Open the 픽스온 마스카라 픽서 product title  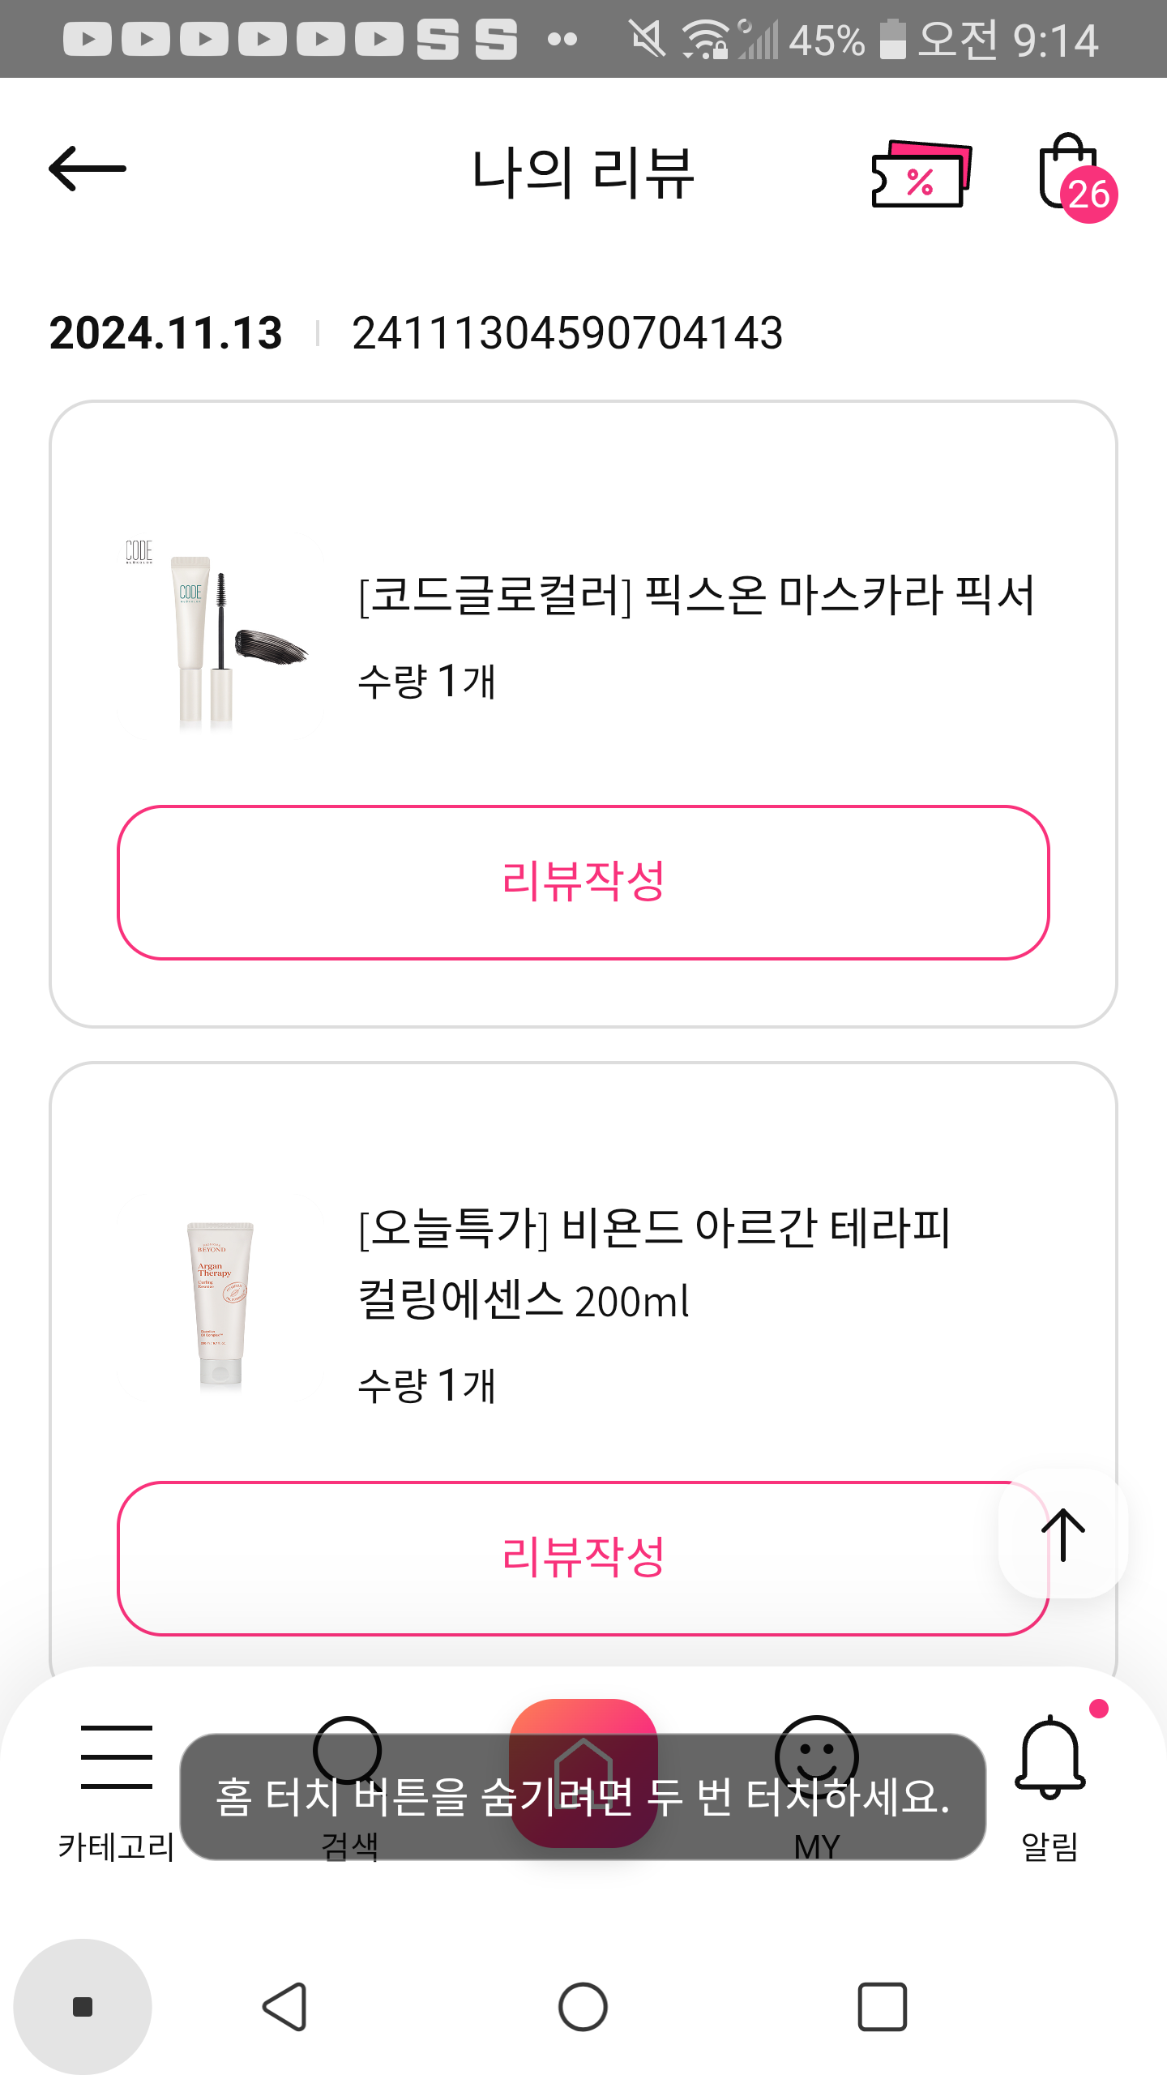[697, 596]
